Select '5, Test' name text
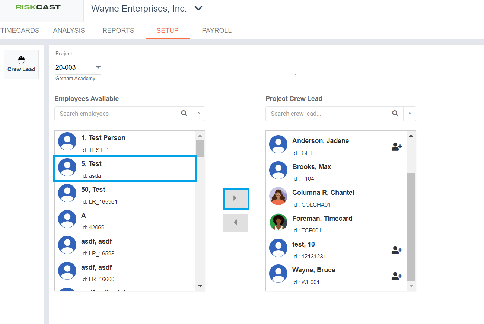Screen dimensions: 484x324 point(91,164)
